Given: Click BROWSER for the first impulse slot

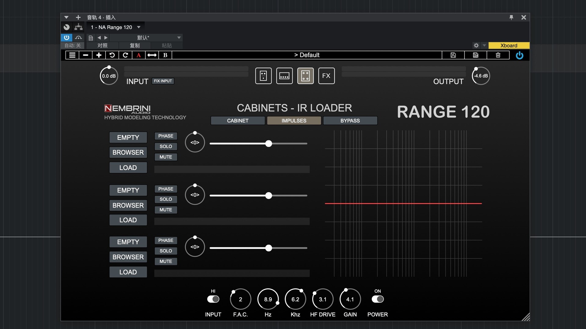Looking at the screenshot, I should [x=128, y=152].
